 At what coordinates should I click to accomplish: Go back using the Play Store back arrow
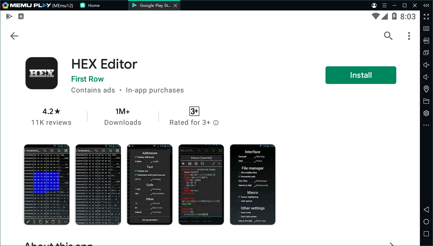pyautogui.click(x=14, y=36)
